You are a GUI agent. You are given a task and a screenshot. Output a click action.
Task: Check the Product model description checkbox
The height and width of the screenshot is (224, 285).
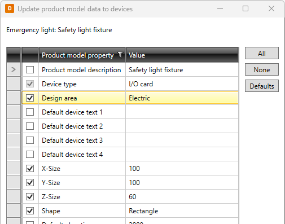(30, 70)
